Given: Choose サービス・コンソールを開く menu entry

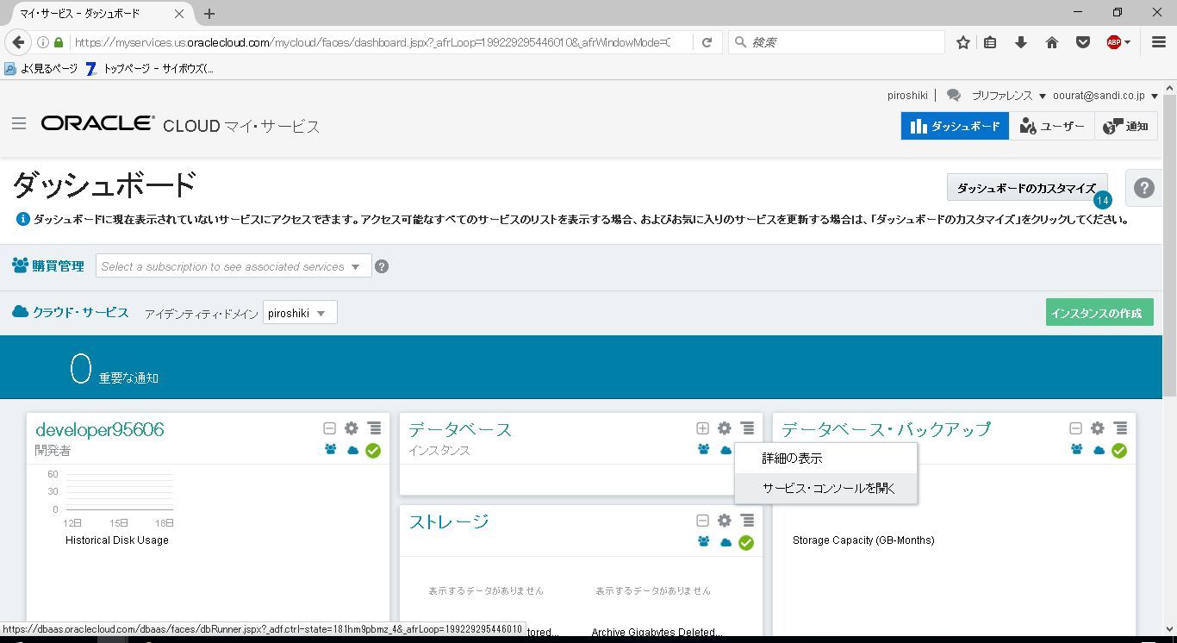Looking at the screenshot, I should tap(825, 488).
